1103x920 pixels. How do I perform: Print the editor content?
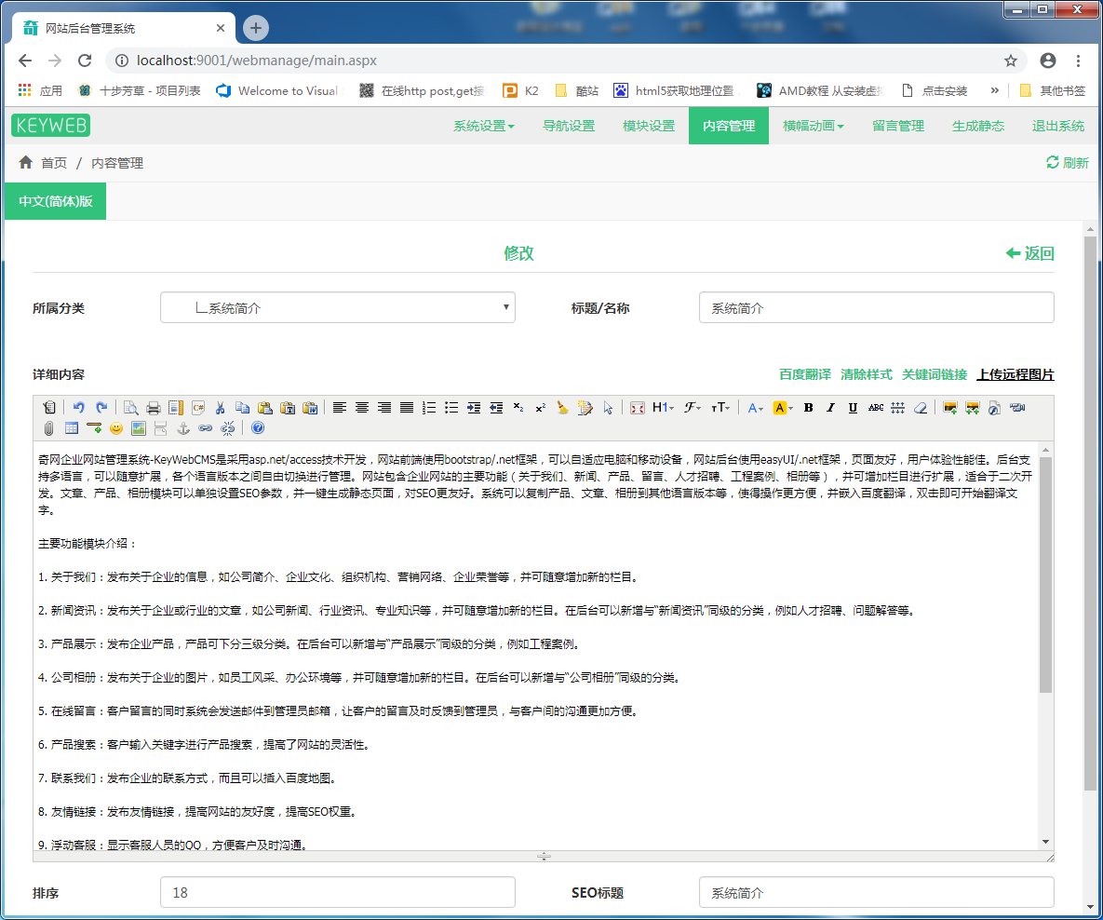coord(154,408)
